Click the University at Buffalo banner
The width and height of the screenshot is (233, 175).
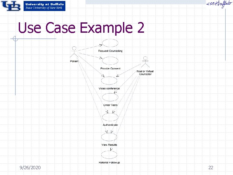(x=44, y=6)
